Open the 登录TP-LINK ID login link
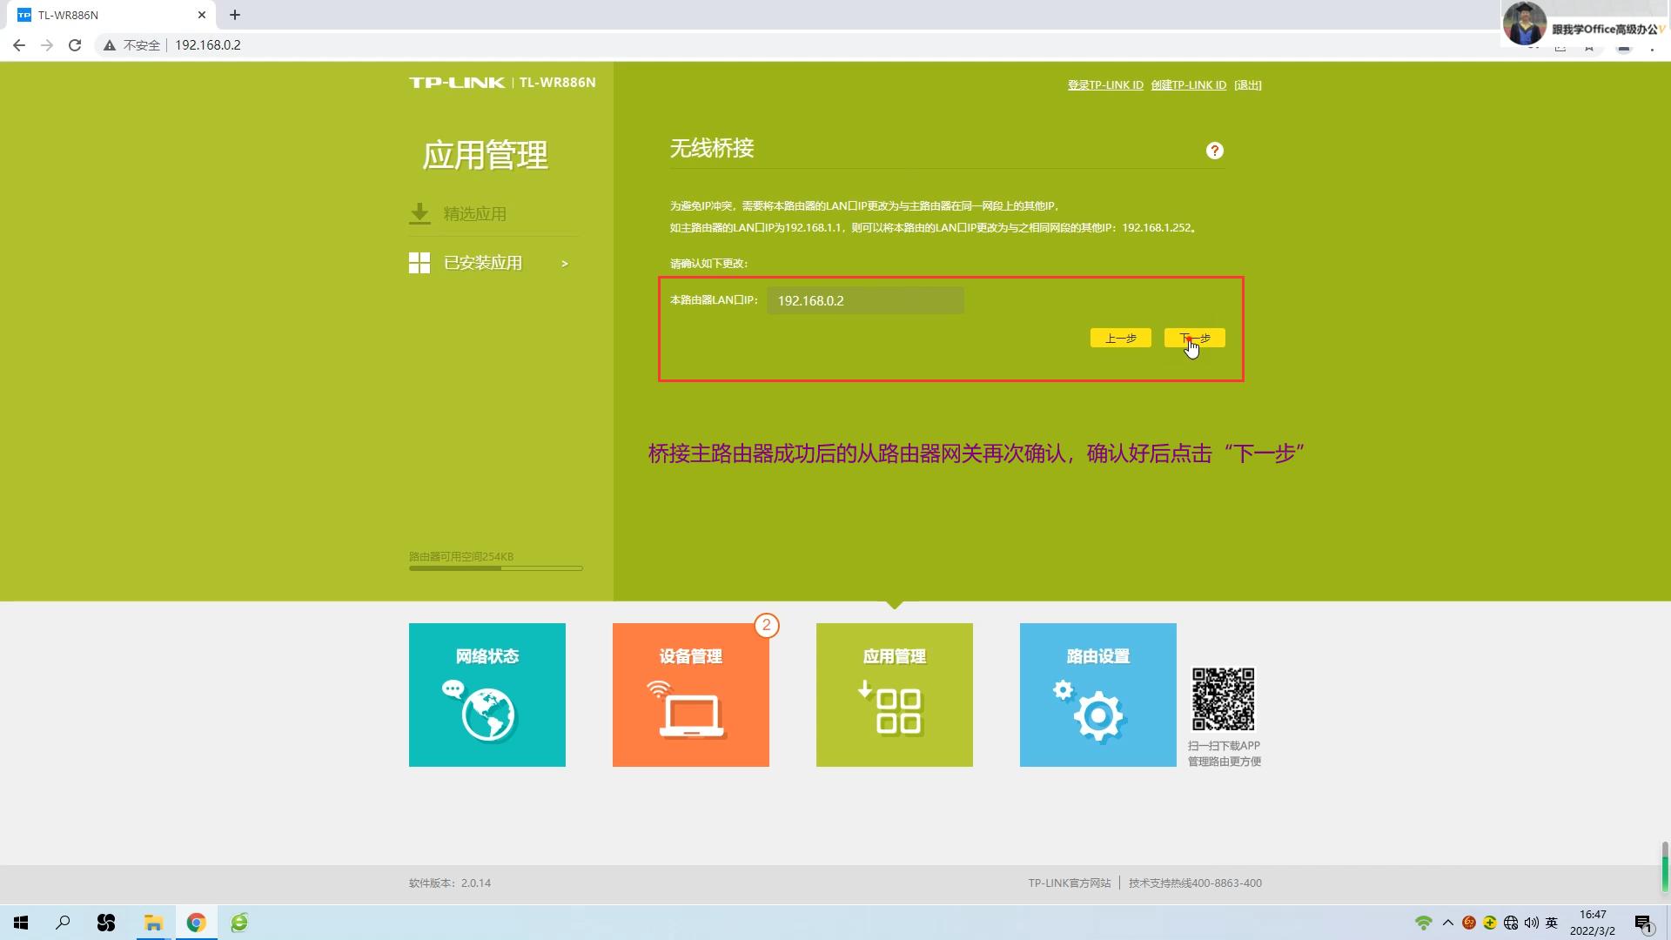 point(1104,84)
